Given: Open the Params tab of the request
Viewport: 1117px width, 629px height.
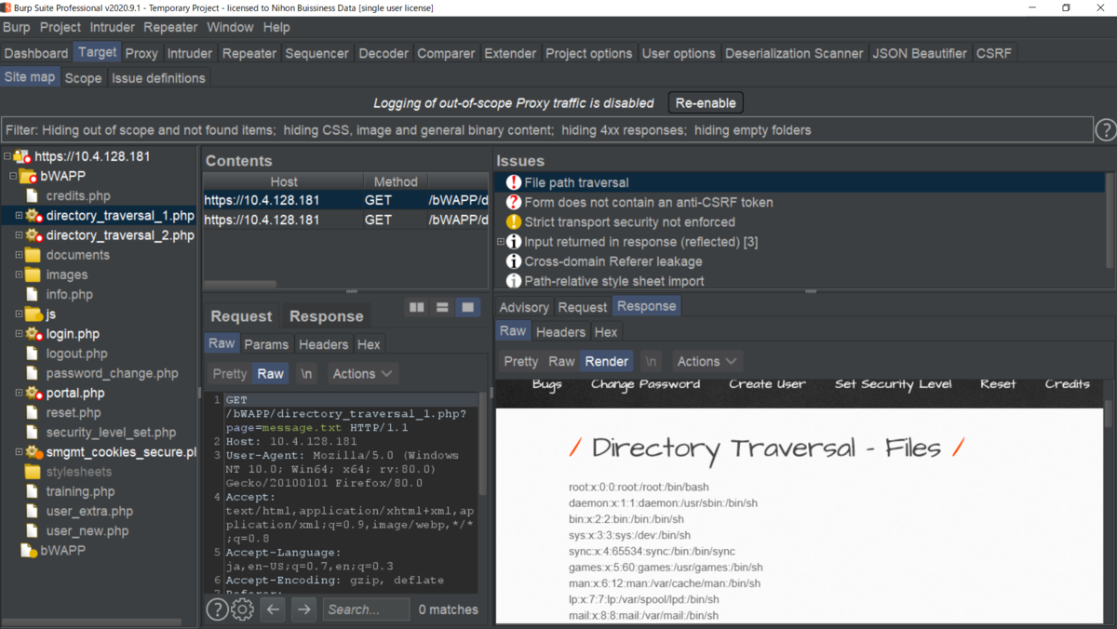Looking at the screenshot, I should click(x=266, y=343).
